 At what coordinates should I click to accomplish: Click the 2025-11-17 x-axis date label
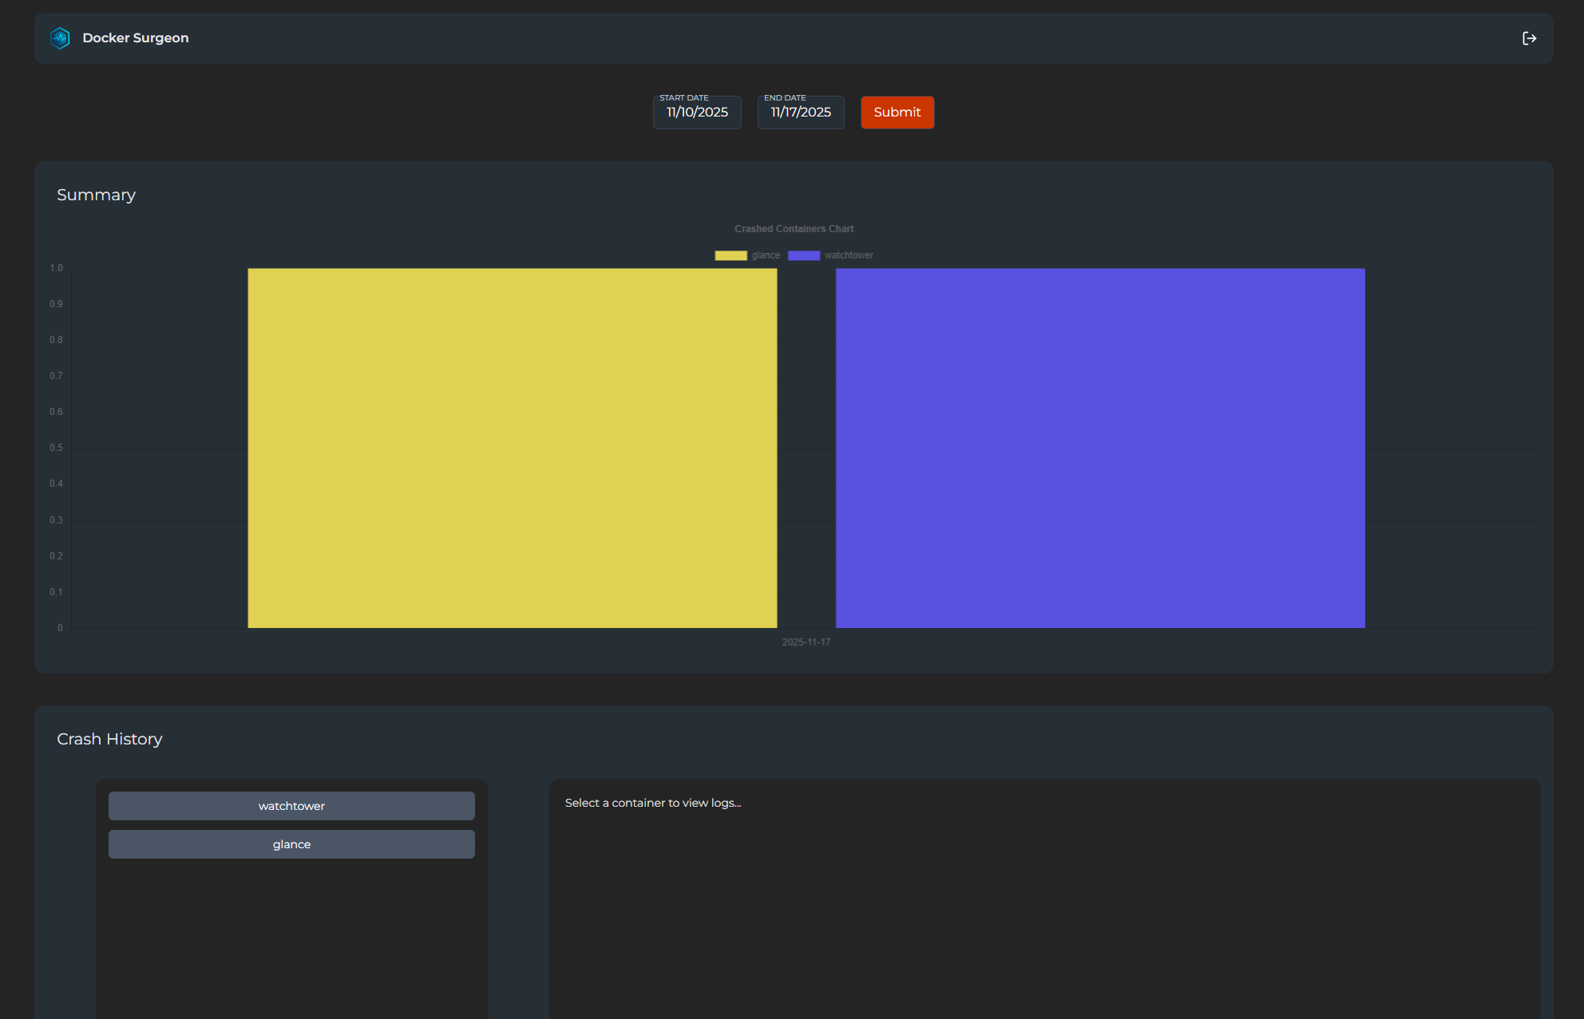(x=806, y=642)
